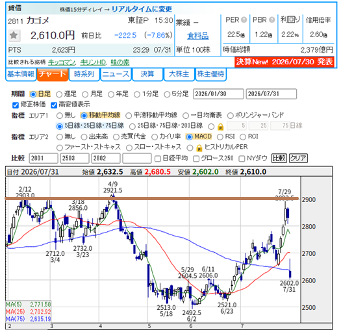341x330 pixels.
Task: Select 一目均衡表 indicator
Action: tap(186, 116)
